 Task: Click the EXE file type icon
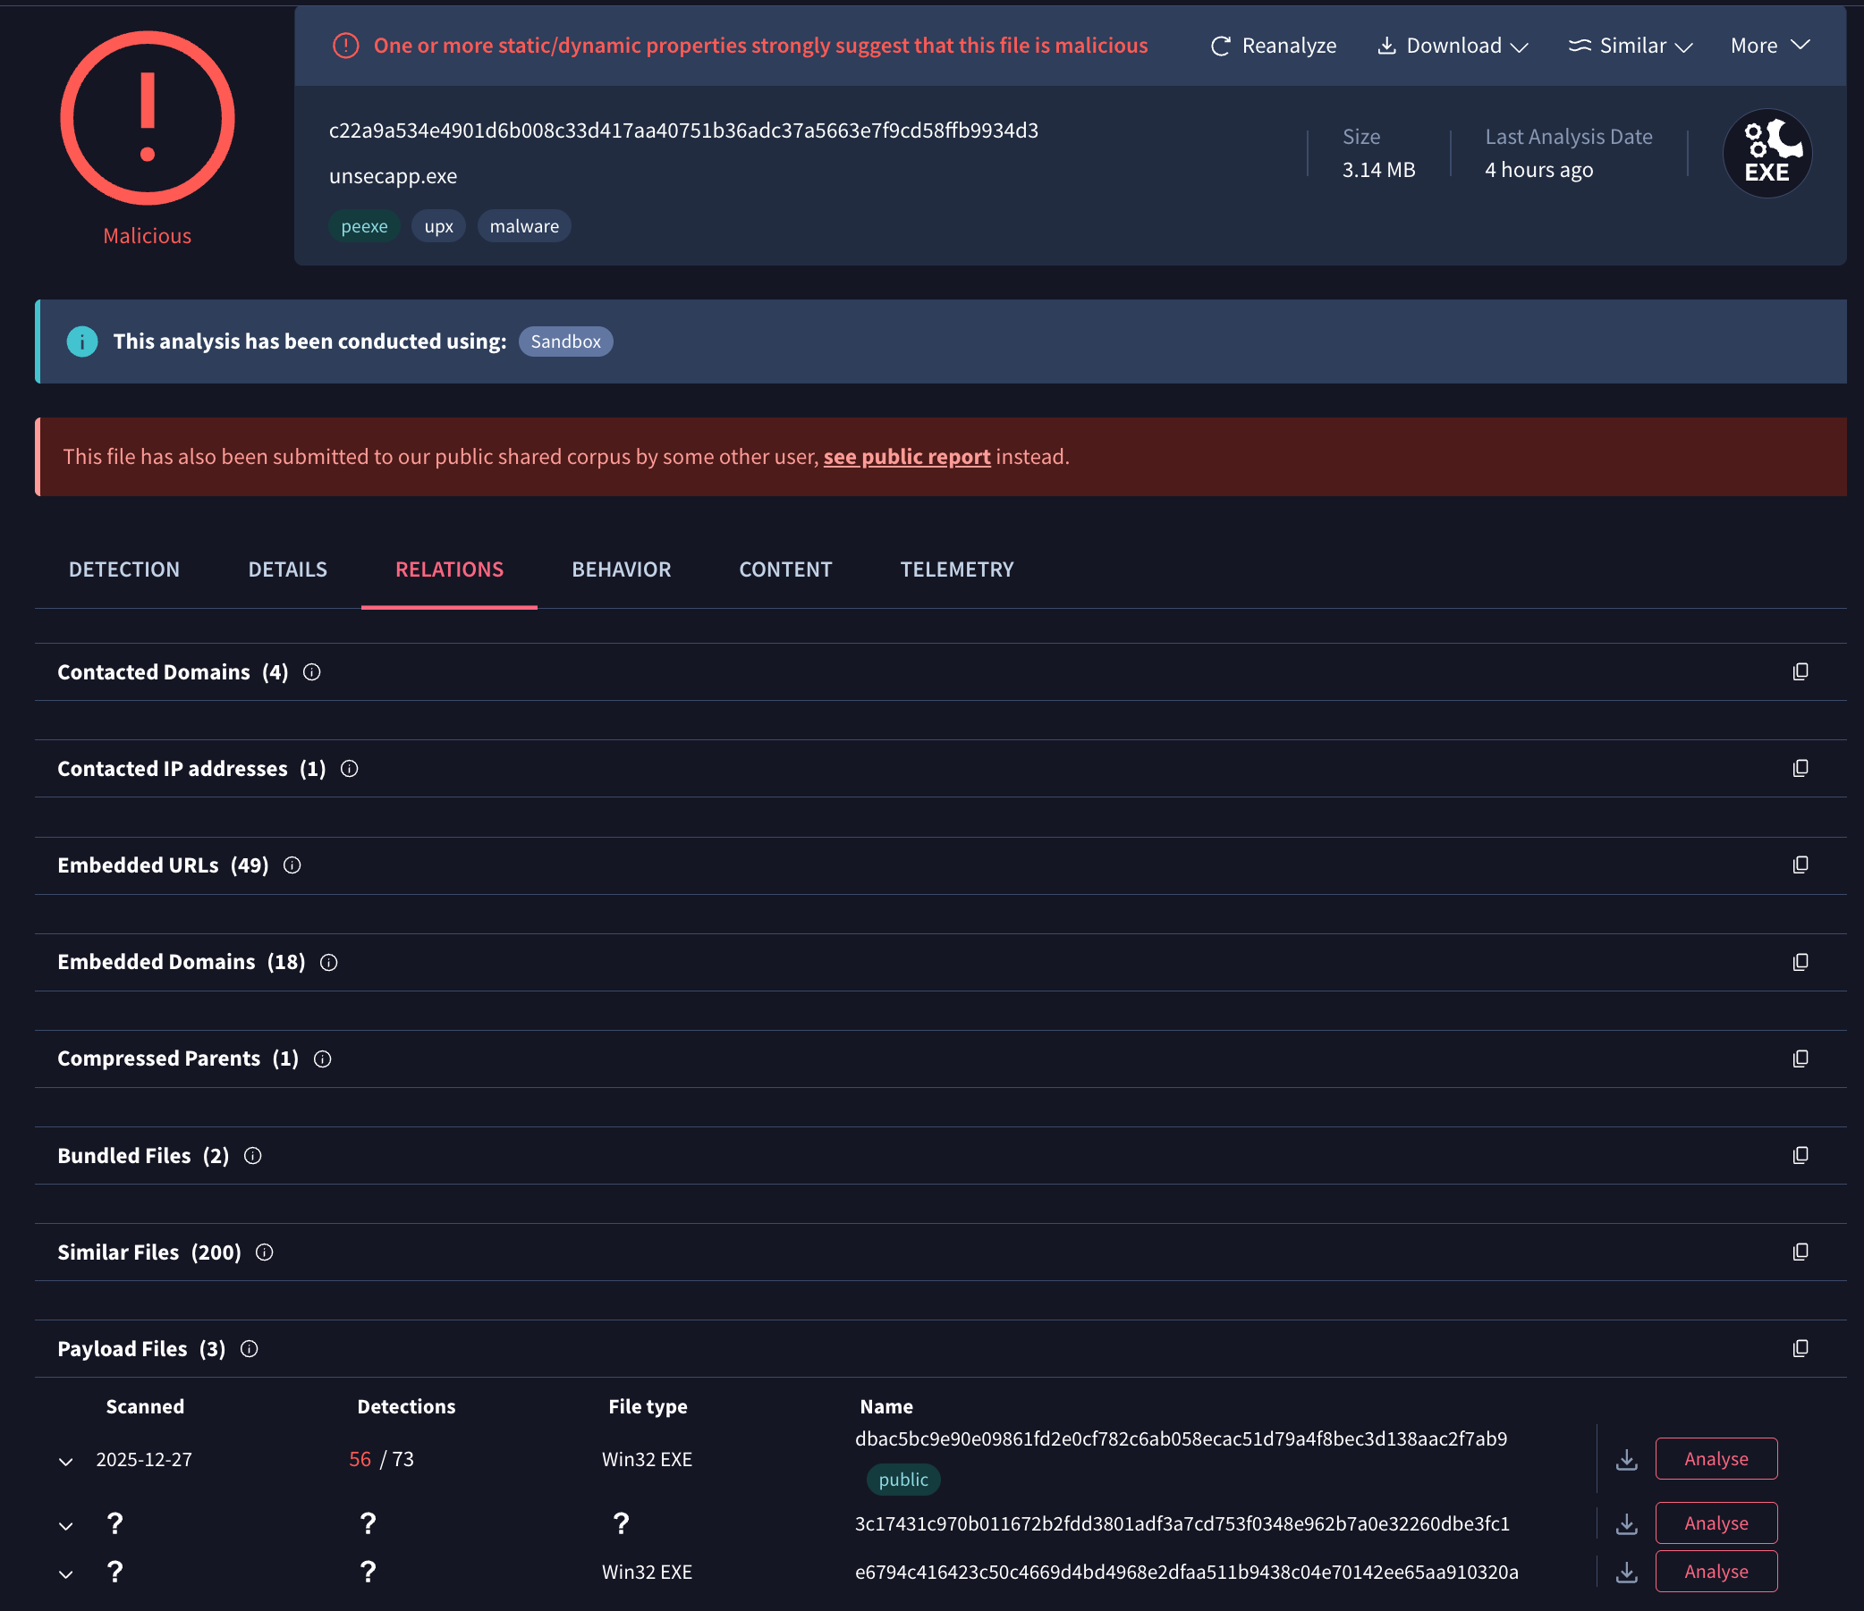(x=1766, y=154)
